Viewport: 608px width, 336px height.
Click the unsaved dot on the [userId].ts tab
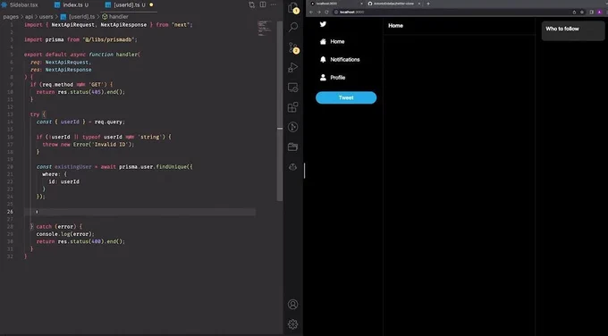click(x=151, y=5)
